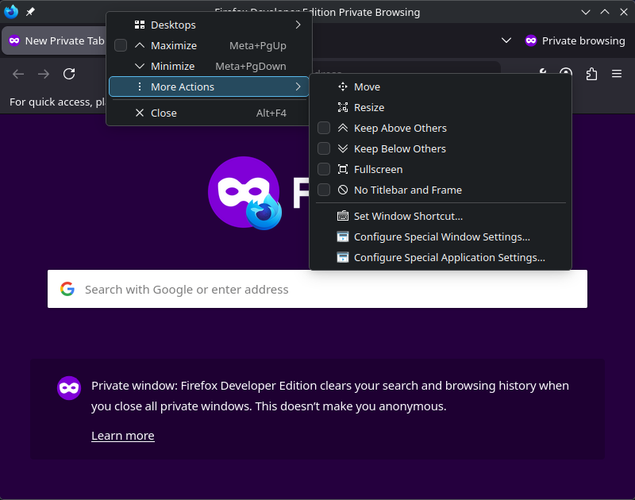The width and height of the screenshot is (635, 500).
Task: Click the Google logo in the search bar
Action: [67, 288]
